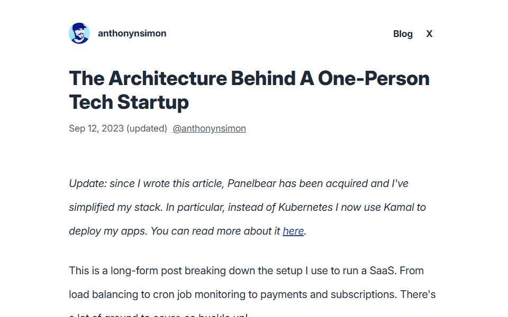Image resolution: width=508 pixels, height=317 pixels.
Task: Click the word 'SaaS' in the intro paragraph
Action: (x=383, y=271)
